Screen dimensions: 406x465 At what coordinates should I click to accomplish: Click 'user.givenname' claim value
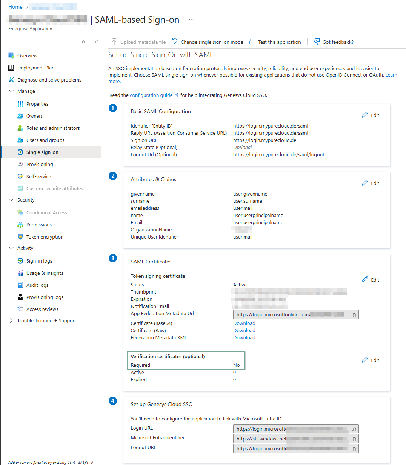(x=250, y=194)
